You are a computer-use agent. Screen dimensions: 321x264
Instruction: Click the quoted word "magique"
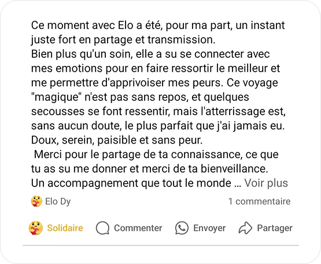tap(57, 97)
